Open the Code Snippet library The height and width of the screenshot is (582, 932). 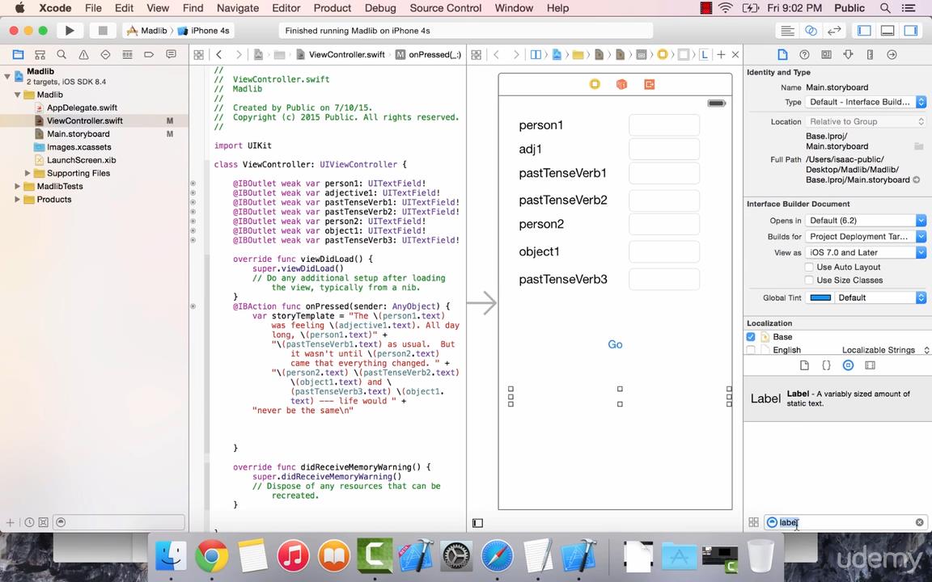pyautogui.click(x=825, y=365)
